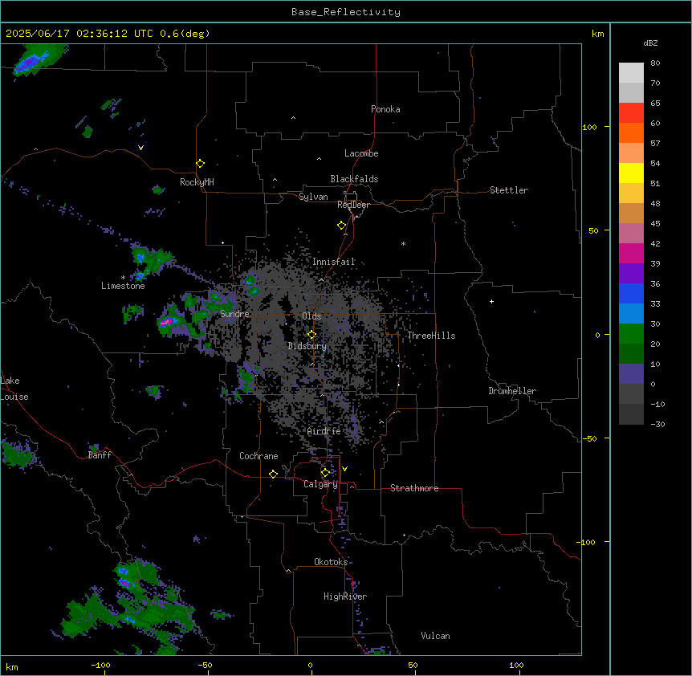Click the -30 value on the dBZ scale
The image size is (692, 676).
(x=657, y=424)
